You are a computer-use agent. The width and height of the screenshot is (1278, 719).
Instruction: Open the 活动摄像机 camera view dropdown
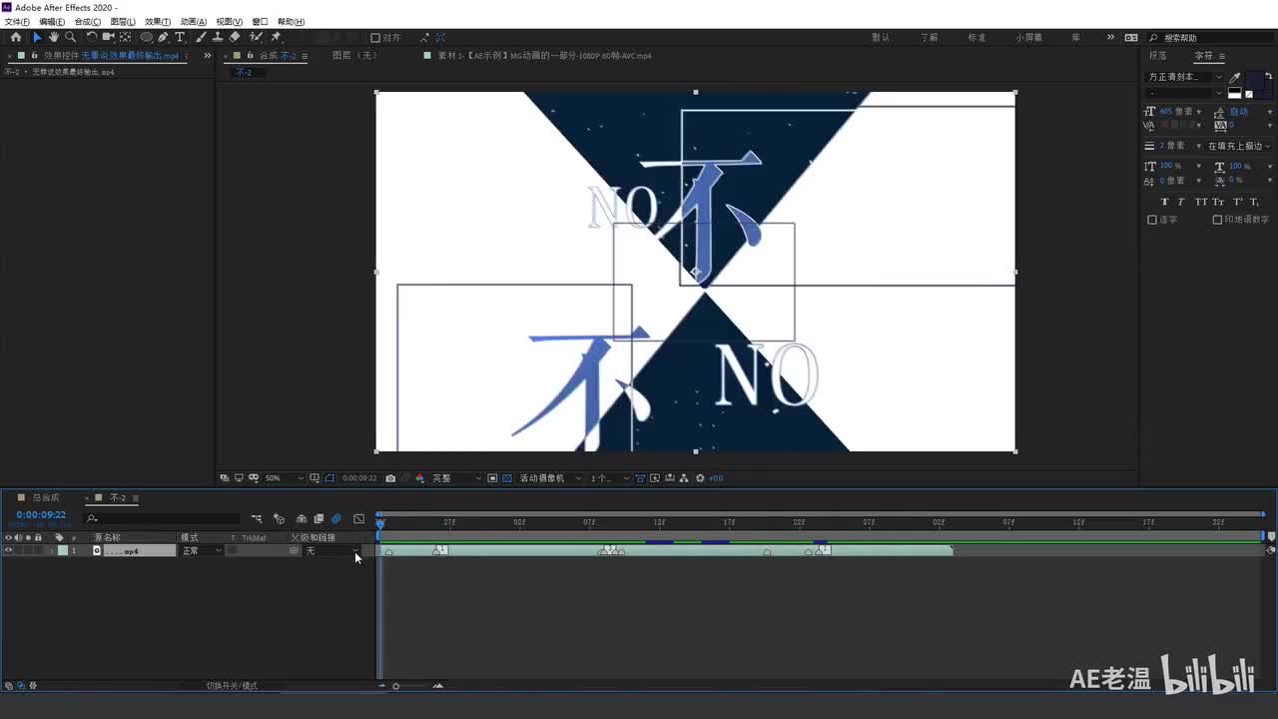click(549, 478)
